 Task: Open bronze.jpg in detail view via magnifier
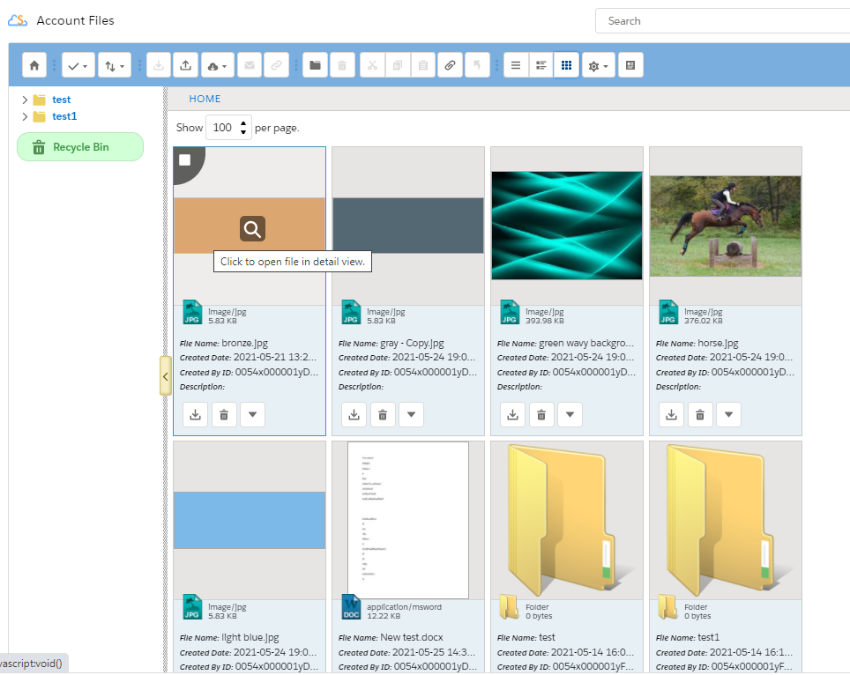click(x=252, y=229)
